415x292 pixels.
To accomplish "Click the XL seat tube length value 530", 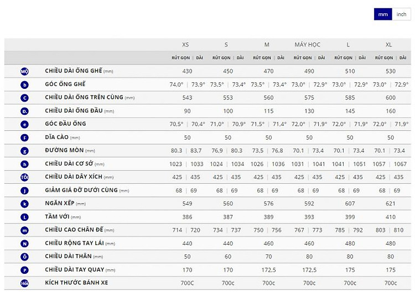I will pyautogui.click(x=391, y=71).
